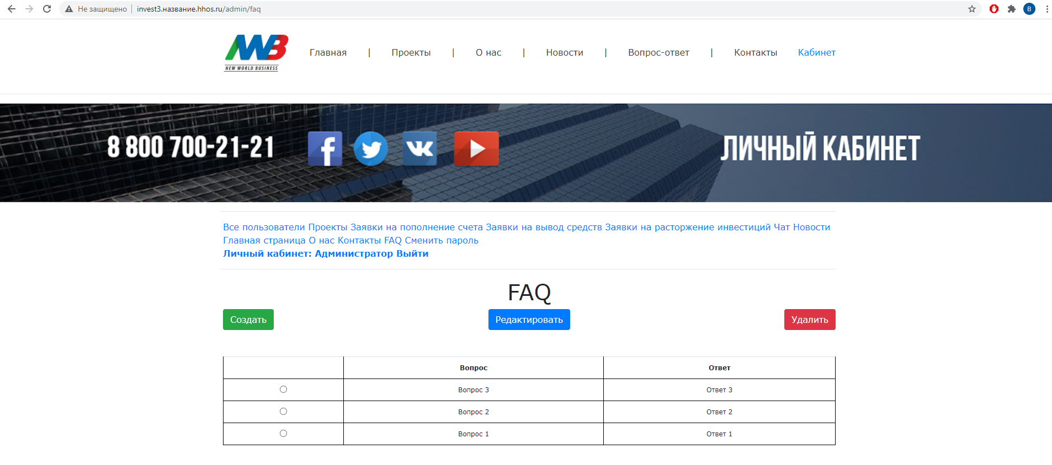Open Сменить пароль link
This screenshot has height=465, width=1052.
coord(442,240)
